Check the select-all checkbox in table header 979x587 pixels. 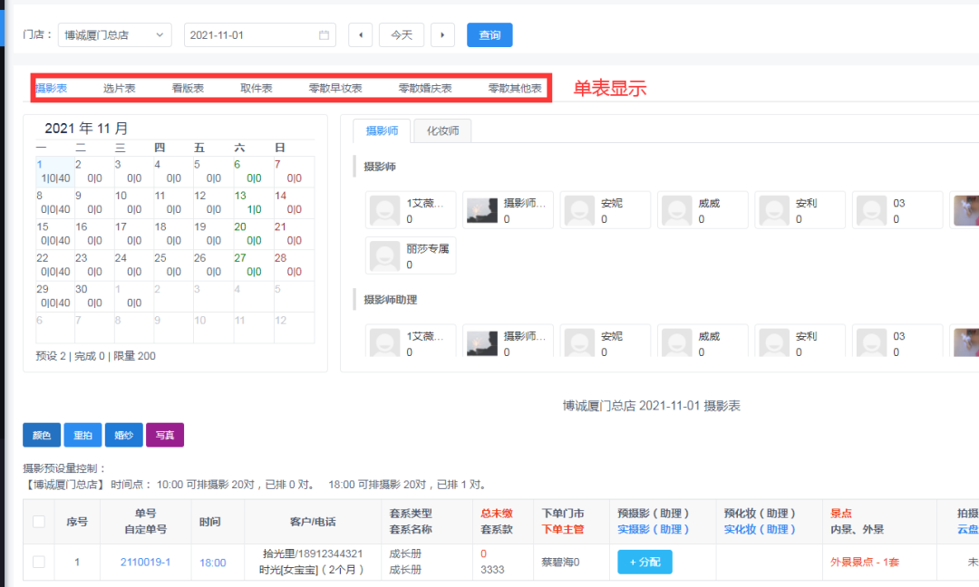coord(38,522)
